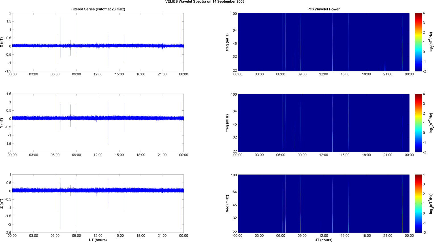Screen dimensions: 434x242
Task: Click the X component wavelet power spectrogram
Action: click(x=323, y=42)
